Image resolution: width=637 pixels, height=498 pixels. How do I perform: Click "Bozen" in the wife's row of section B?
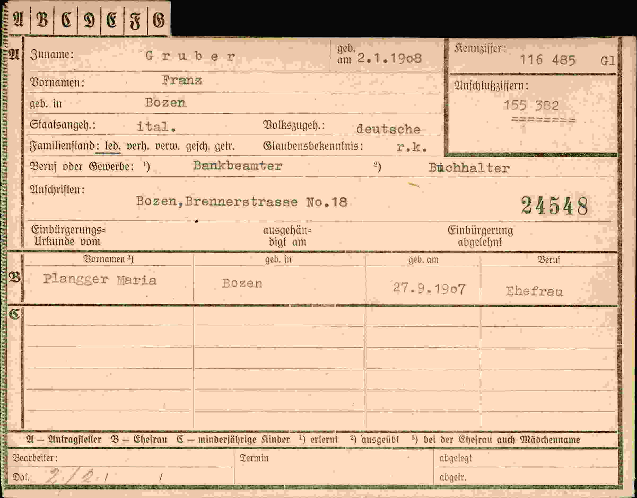click(x=242, y=283)
